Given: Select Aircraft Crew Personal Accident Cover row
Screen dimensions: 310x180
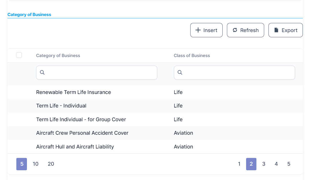Looking at the screenshot, I should coord(82,133).
